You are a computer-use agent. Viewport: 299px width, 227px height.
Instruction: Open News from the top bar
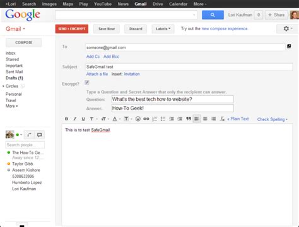tap(123, 4)
